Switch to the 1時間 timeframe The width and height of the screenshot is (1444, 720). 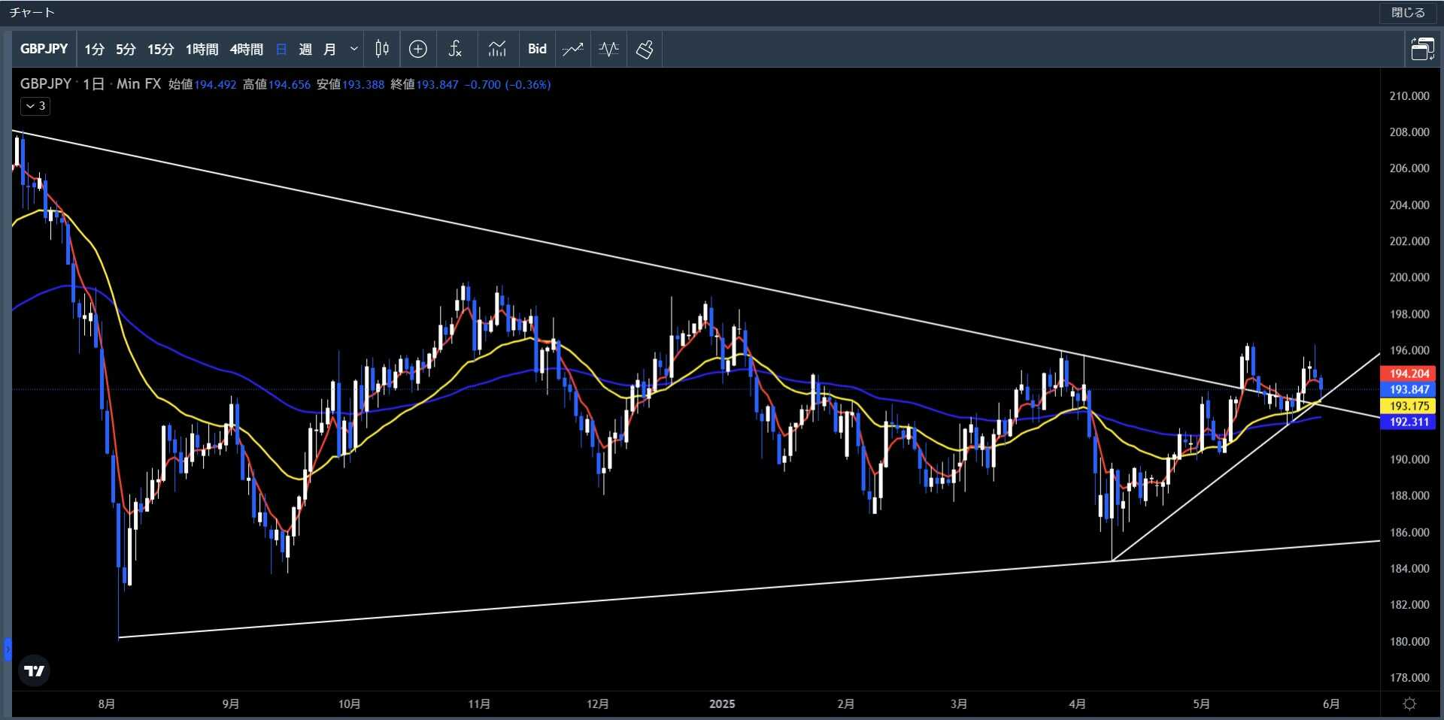tap(202, 49)
